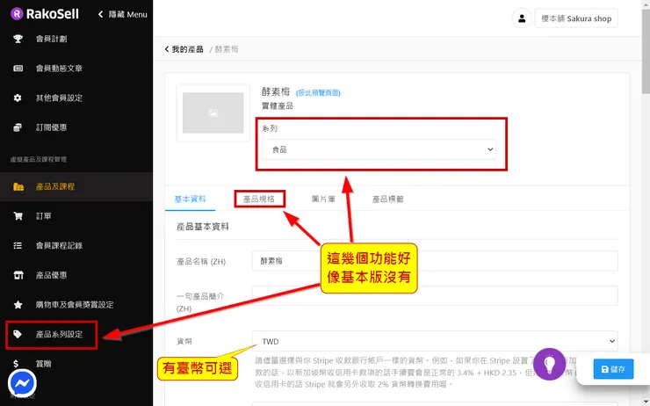Click the shopping cart icon for 訂單

pos(18,216)
